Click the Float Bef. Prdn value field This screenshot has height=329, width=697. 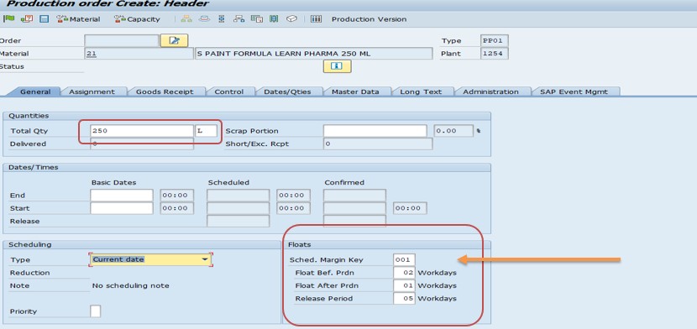click(x=404, y=273)
